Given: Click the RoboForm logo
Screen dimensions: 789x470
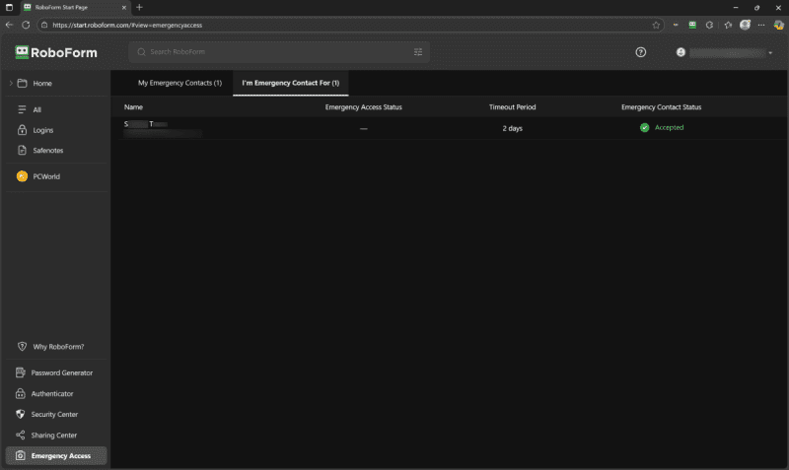Looking at the screenshot, I should click(x=56, y=52).
